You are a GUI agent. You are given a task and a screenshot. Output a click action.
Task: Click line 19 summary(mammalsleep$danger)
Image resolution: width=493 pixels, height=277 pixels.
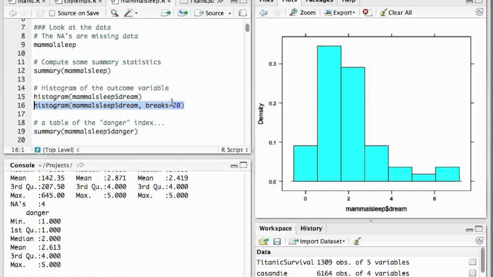[86, 131]
